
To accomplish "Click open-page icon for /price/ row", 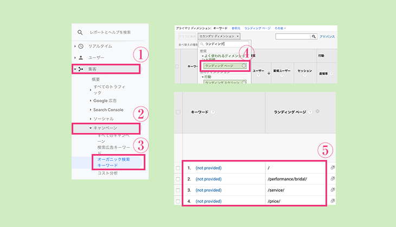I will tap(333, 201).
